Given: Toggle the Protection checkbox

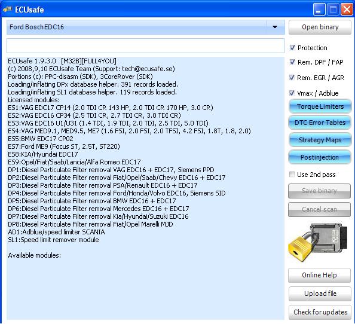Looking at the screenshot, I should pyautogui.click(x=292, y=48).
